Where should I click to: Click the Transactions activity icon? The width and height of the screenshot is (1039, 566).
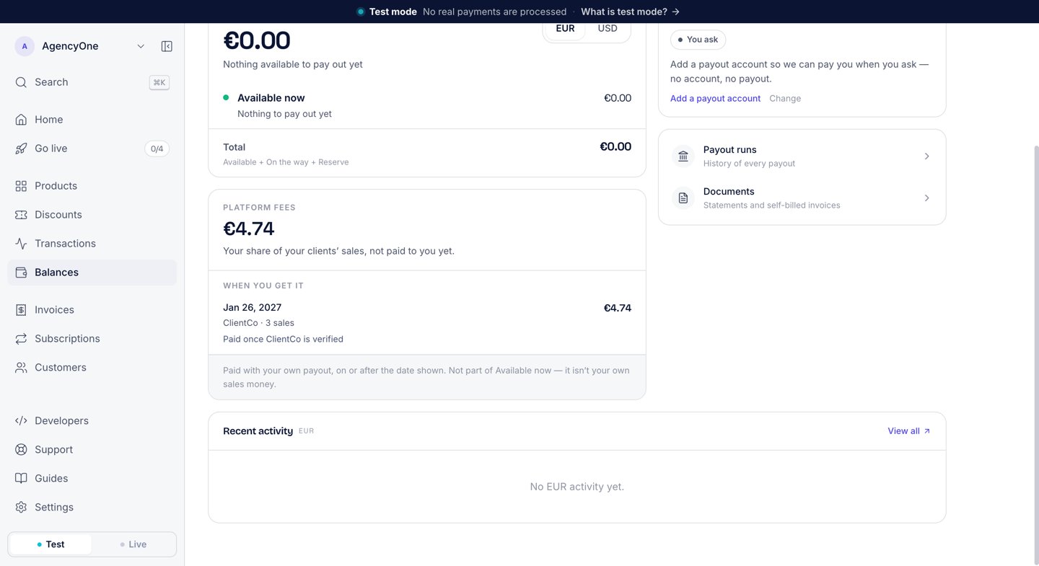pos(21,244)
